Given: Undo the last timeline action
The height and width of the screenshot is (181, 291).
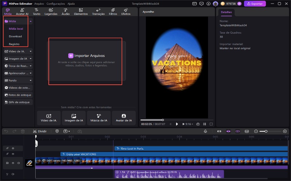Looking at the screenshot, I should click(x=6, y=131).
